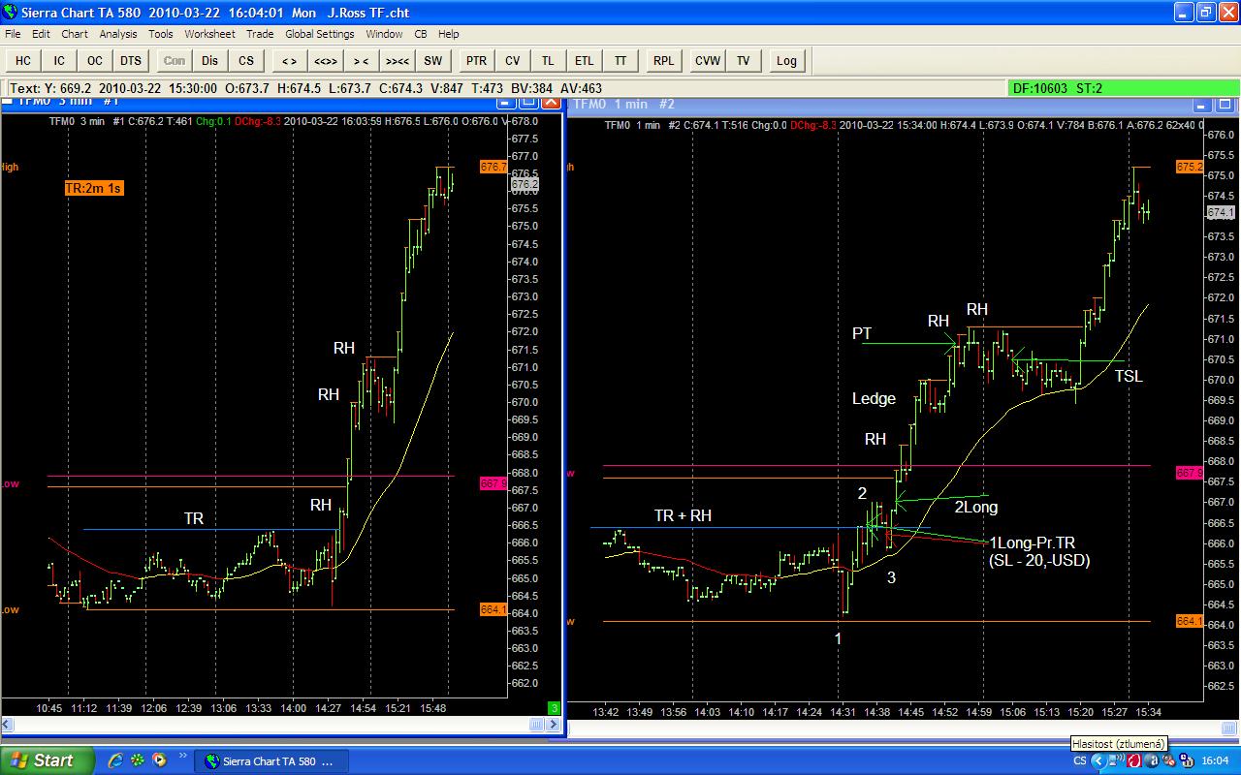Open the Trade menu
The image size is (1241, 775).
tap(260, 34)
